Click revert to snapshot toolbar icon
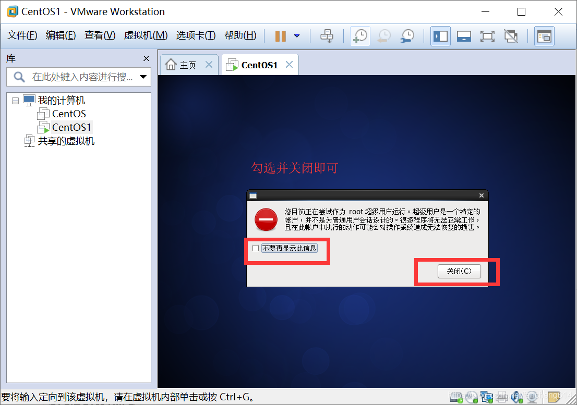577x405 pixels. [384, 36]
